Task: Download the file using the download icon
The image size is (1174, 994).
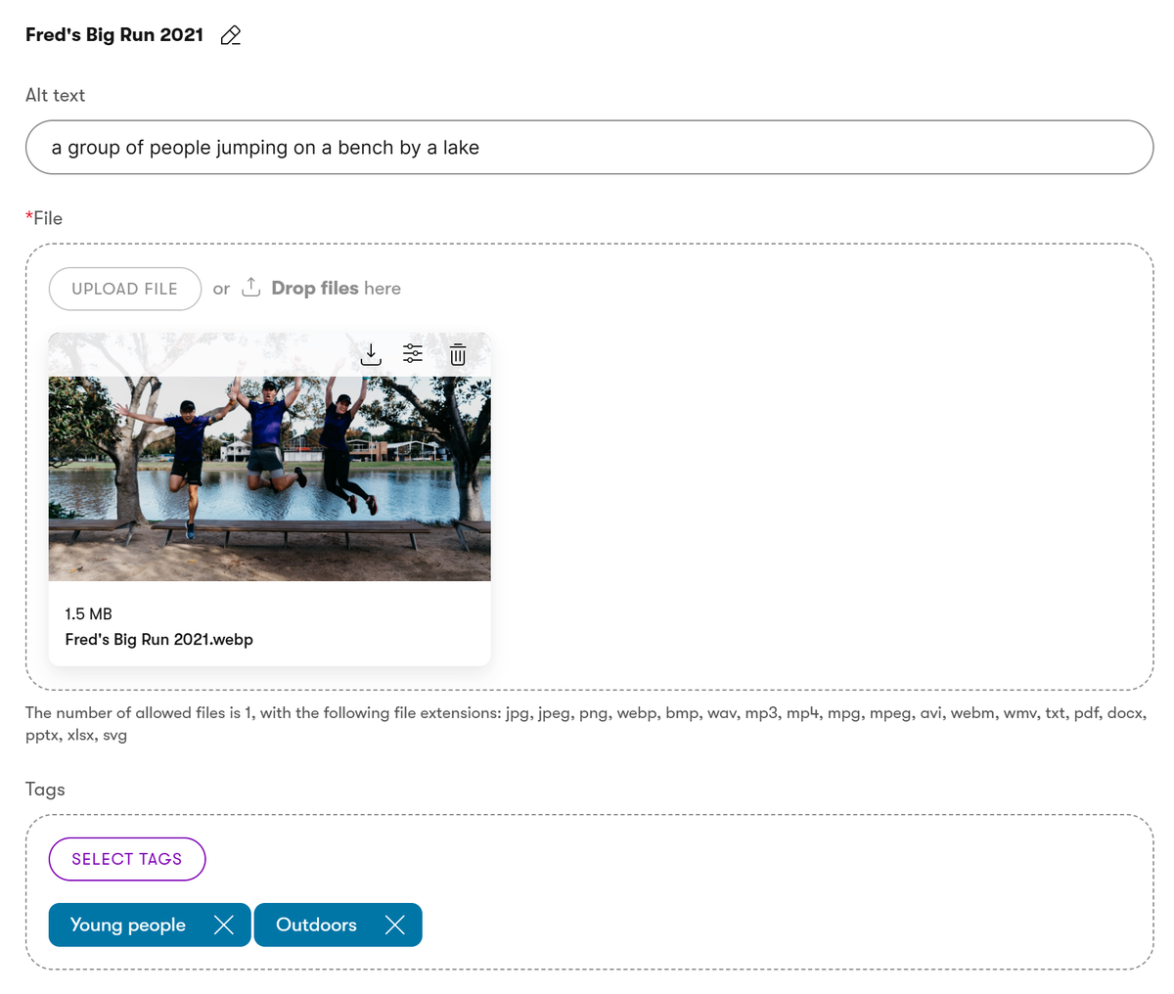Action: pos(371,354)
